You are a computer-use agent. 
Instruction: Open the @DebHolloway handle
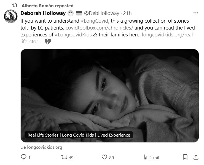pyautogui.click(x=101, y=13)
